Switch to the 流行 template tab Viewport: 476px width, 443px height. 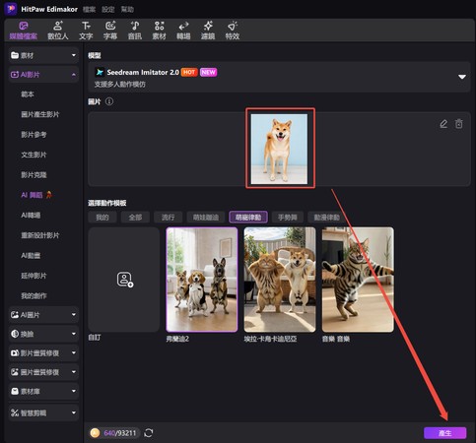pyautogui.click(x=168, y=218)
